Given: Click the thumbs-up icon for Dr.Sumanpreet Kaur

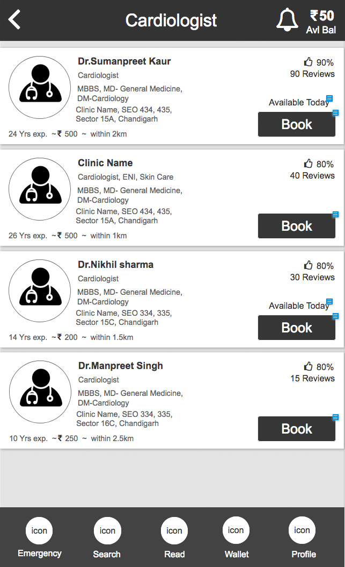Looking at the screenshot, I should click(x=309, y=62).
